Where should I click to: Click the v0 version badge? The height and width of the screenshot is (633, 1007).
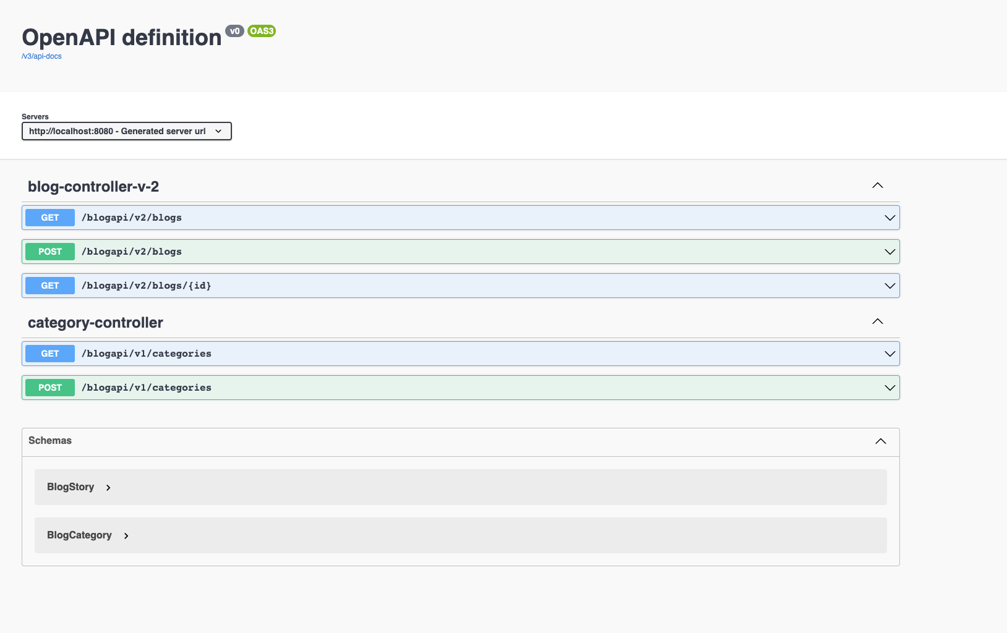235,31
